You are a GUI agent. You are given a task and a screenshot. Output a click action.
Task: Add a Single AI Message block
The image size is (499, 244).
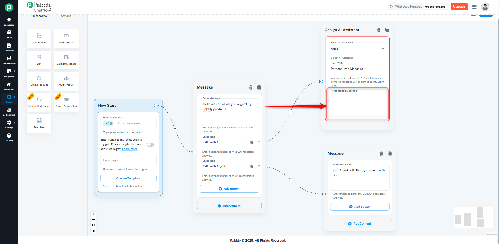click(x=39, y=102)
